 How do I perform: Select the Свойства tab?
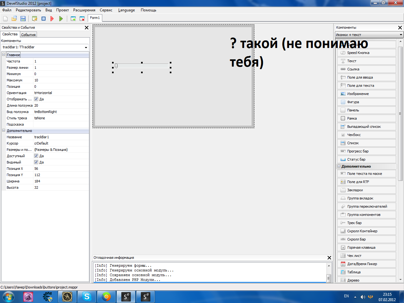pos(10,34)
